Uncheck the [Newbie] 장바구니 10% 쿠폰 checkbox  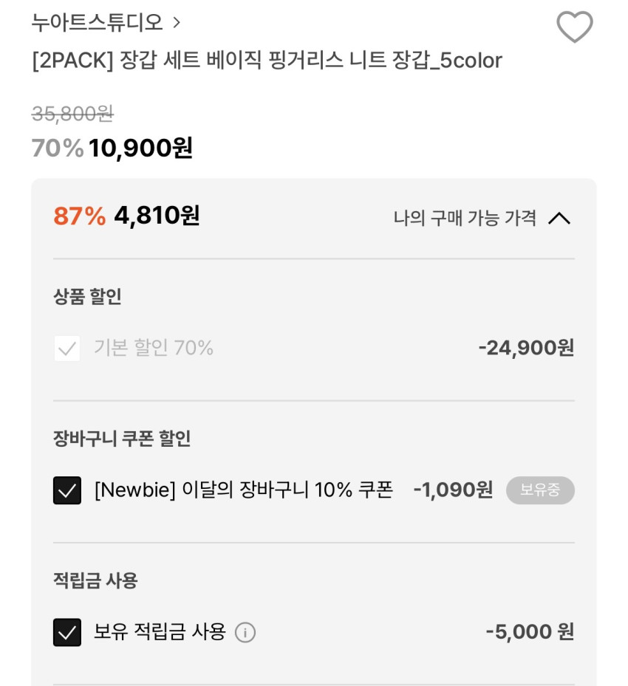pyautogui.click(x=67, y=490)
